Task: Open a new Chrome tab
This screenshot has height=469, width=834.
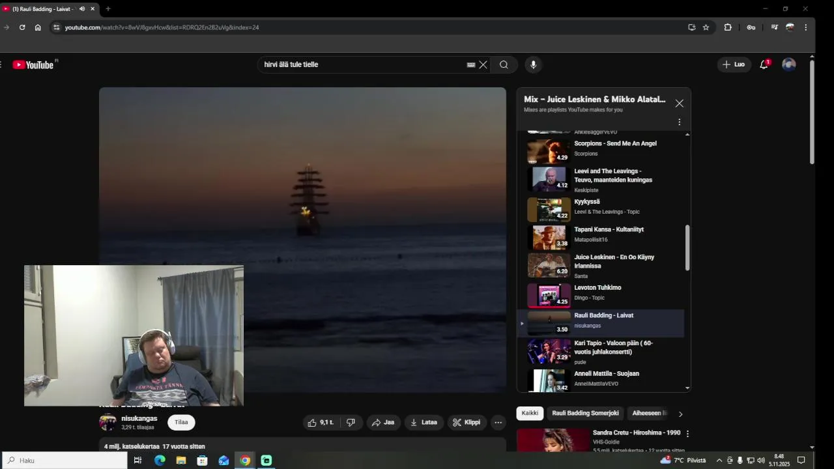Action: tap(108, 9)
